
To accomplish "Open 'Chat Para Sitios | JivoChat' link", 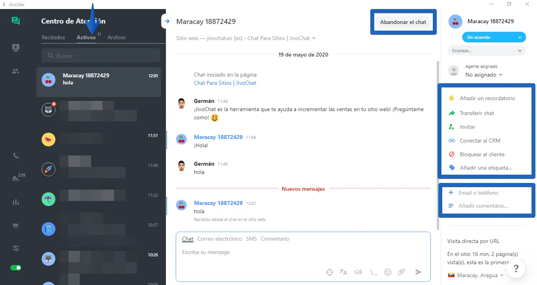I will pos(225,83).
